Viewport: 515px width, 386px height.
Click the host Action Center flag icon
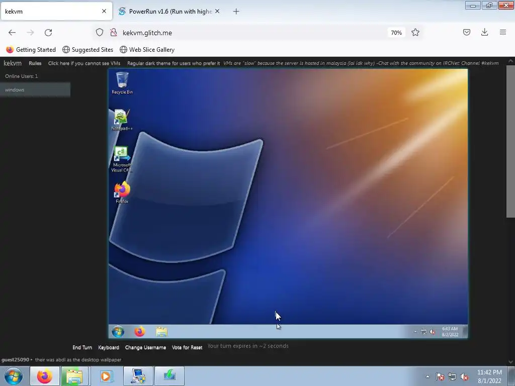440,376
